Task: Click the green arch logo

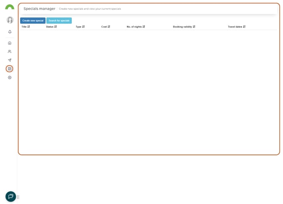Action: [9, 7]
